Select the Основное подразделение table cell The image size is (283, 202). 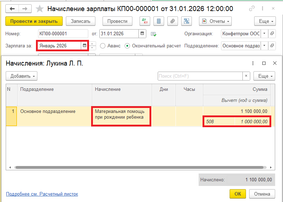pyautogui.click(x=54, y=116)
